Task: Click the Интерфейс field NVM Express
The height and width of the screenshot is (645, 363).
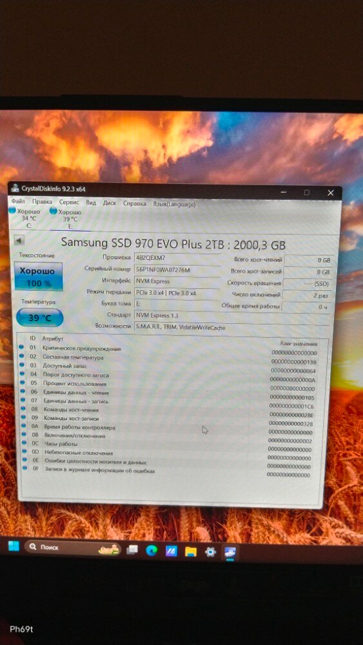Action: pos(177,281)
